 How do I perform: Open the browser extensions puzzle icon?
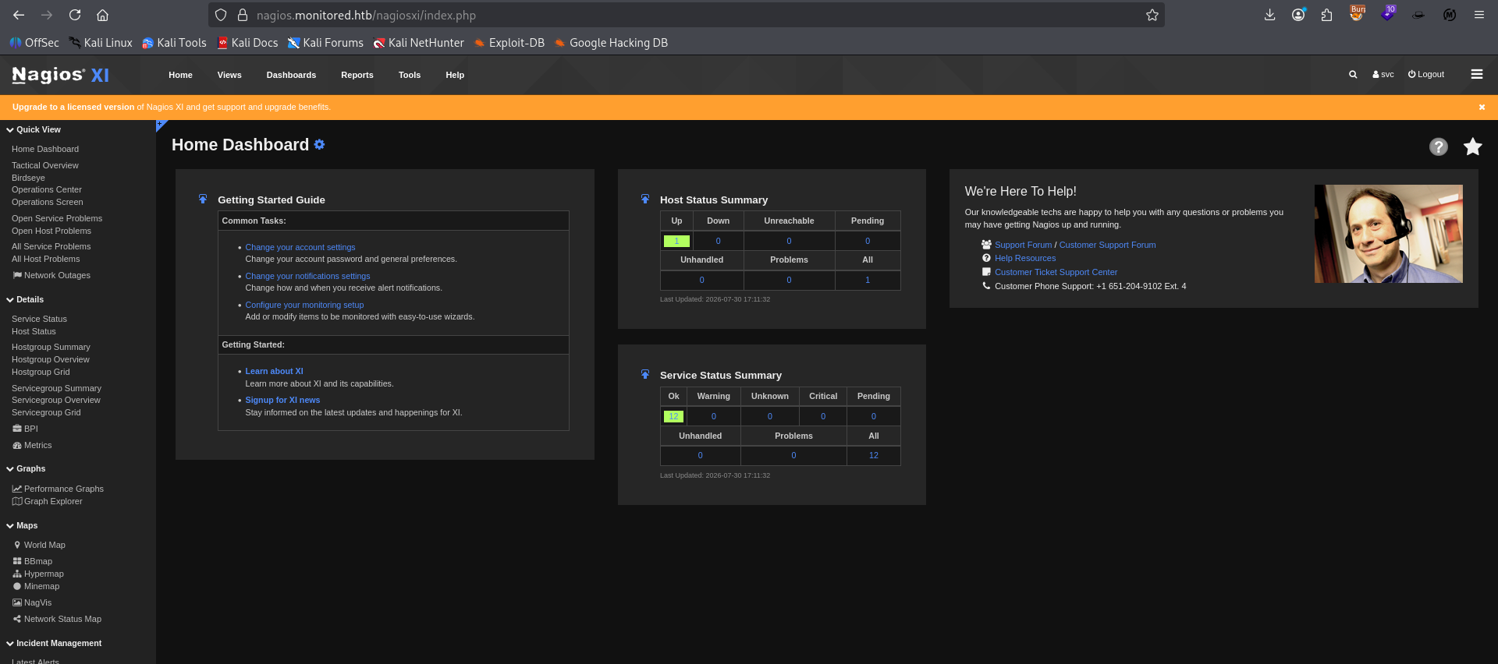(x=1326, y=15)
